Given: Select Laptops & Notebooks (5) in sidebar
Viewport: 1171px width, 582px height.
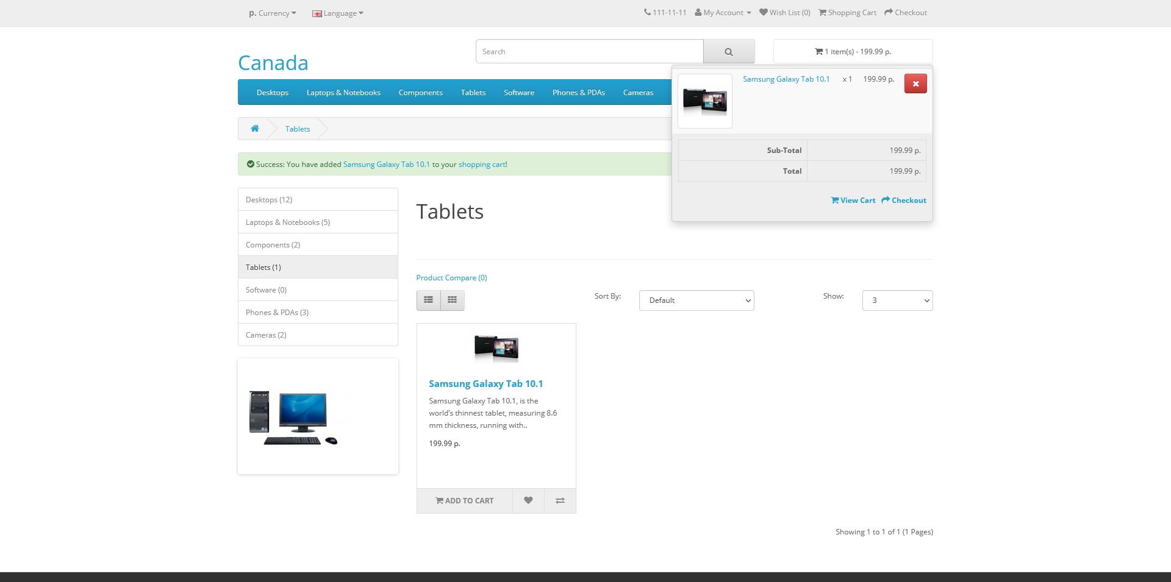Looking at the screenshot, I should point(318,222).
